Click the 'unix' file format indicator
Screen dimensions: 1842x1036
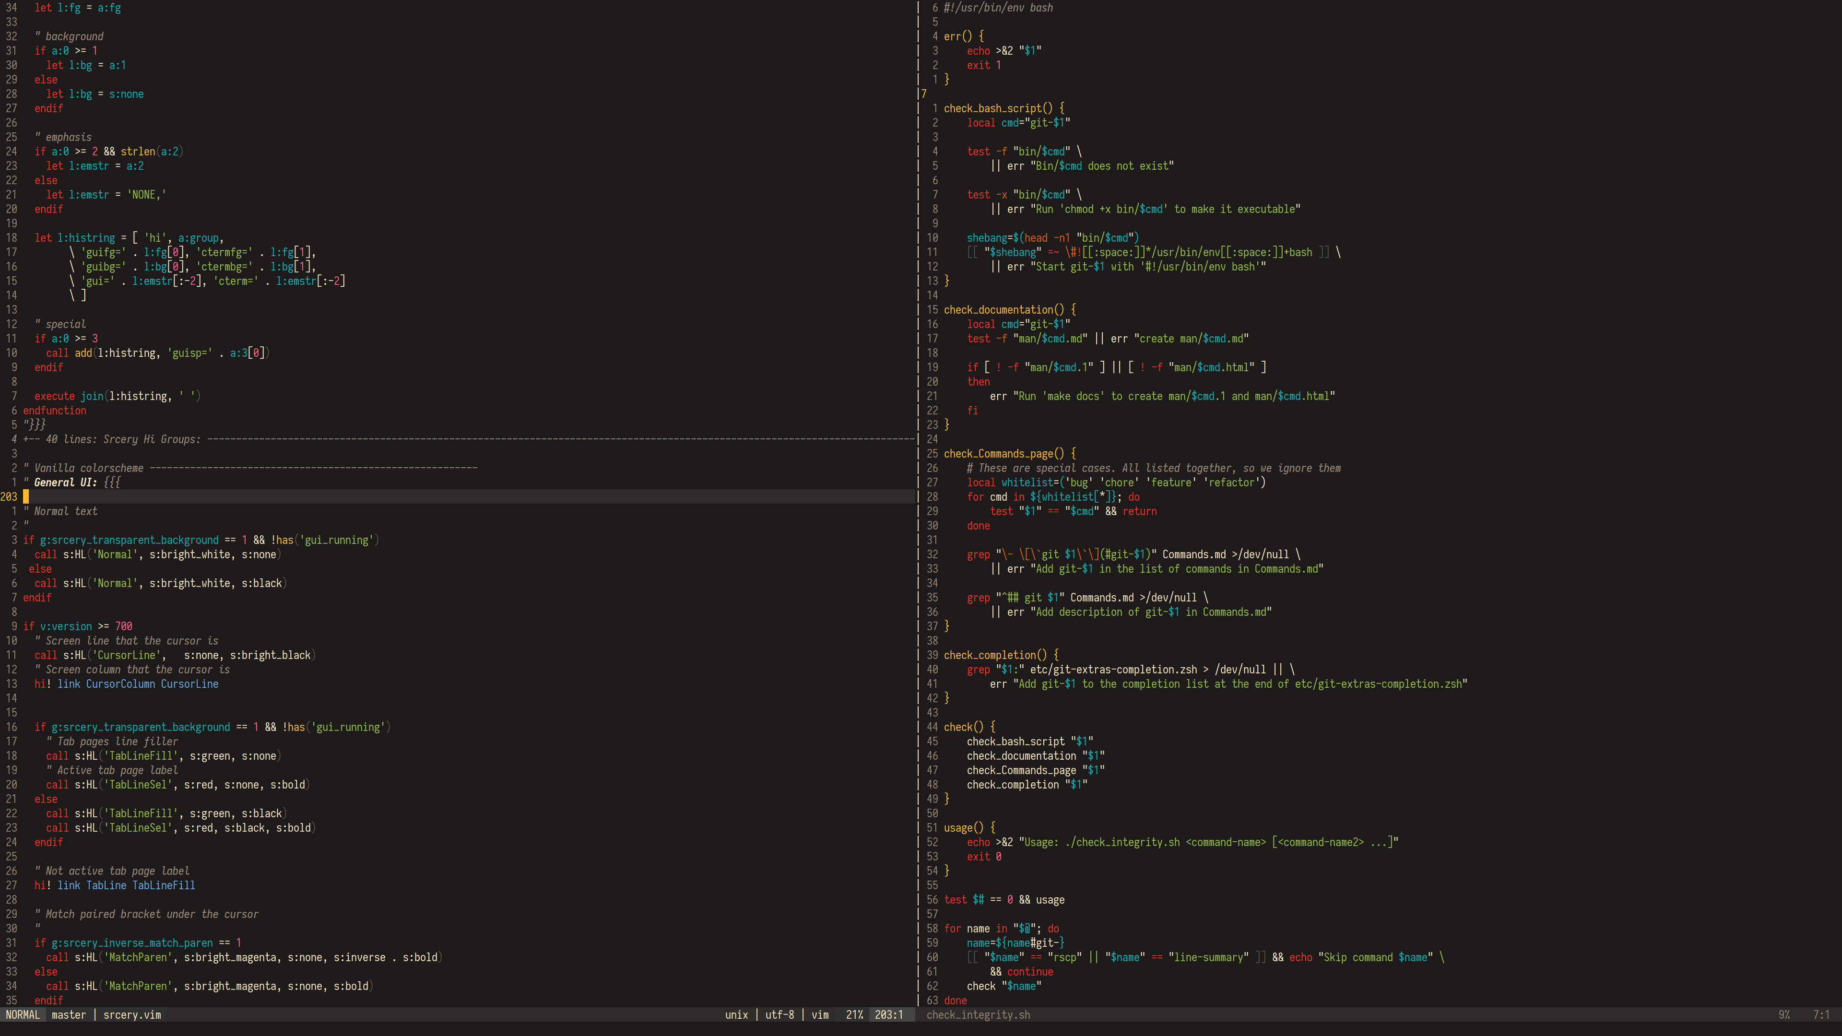coord(736,1014)
